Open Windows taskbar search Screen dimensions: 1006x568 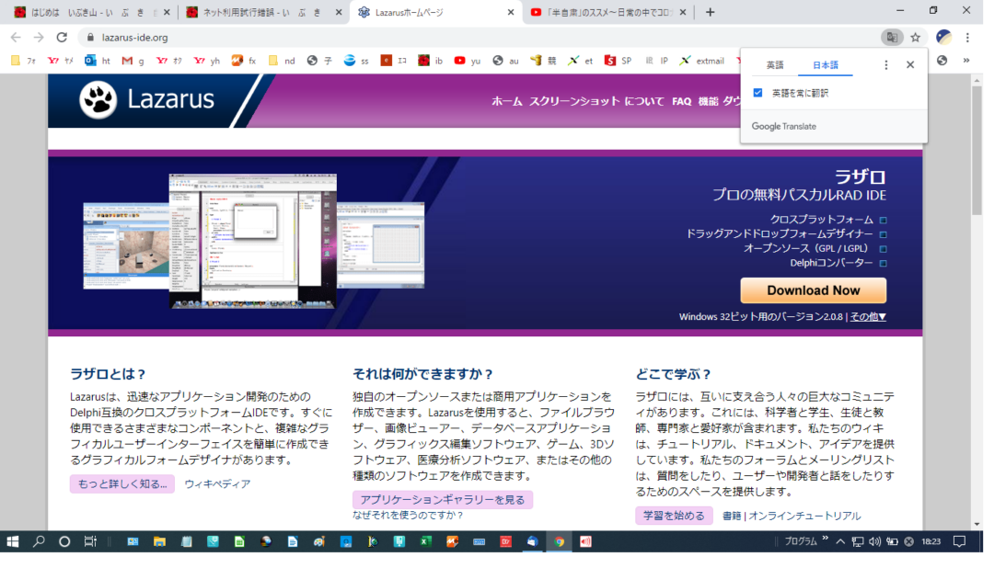tap(39, 541)
